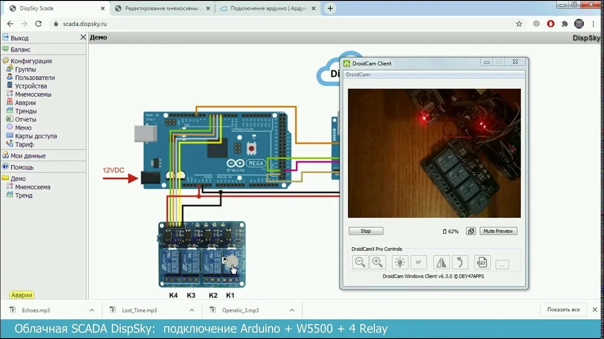
Task: Click the pop-out preview window icon in DroidCam
Action: tap(471, 231)
